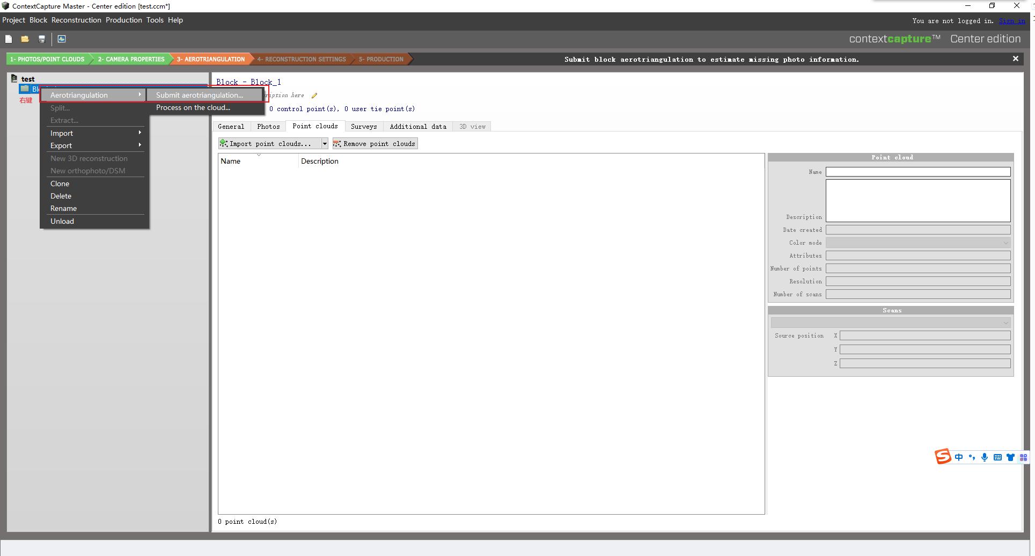Click the Sogou skin shirt icon

1010,457
